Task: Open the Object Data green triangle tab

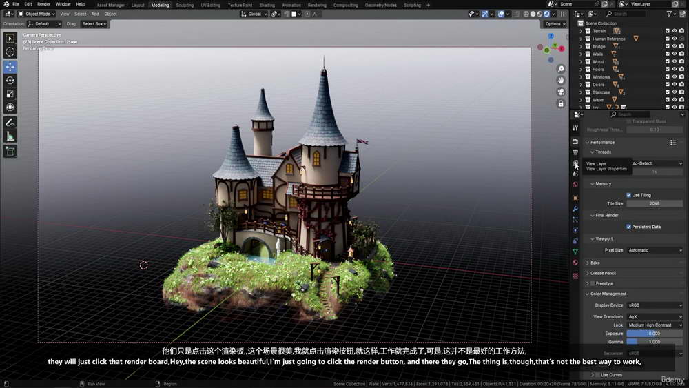Action: (575, 252)
